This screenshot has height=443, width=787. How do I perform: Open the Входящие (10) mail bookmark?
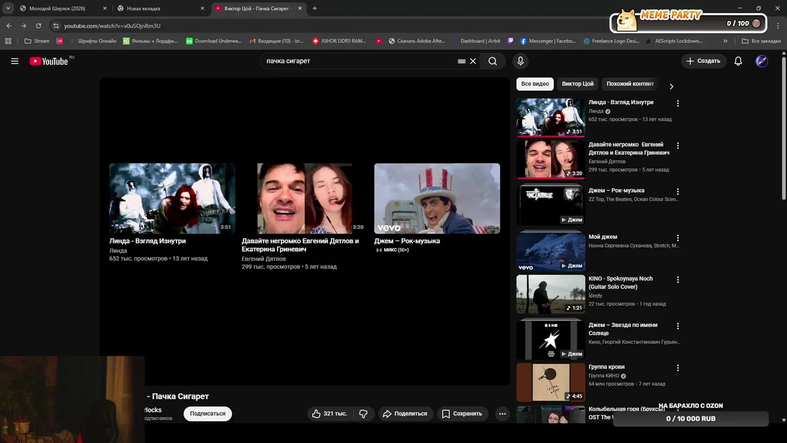tap(277, 41)
